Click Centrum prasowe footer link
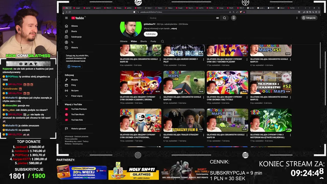This screenshot has height=184, width=327. click(x=81, y=136)
